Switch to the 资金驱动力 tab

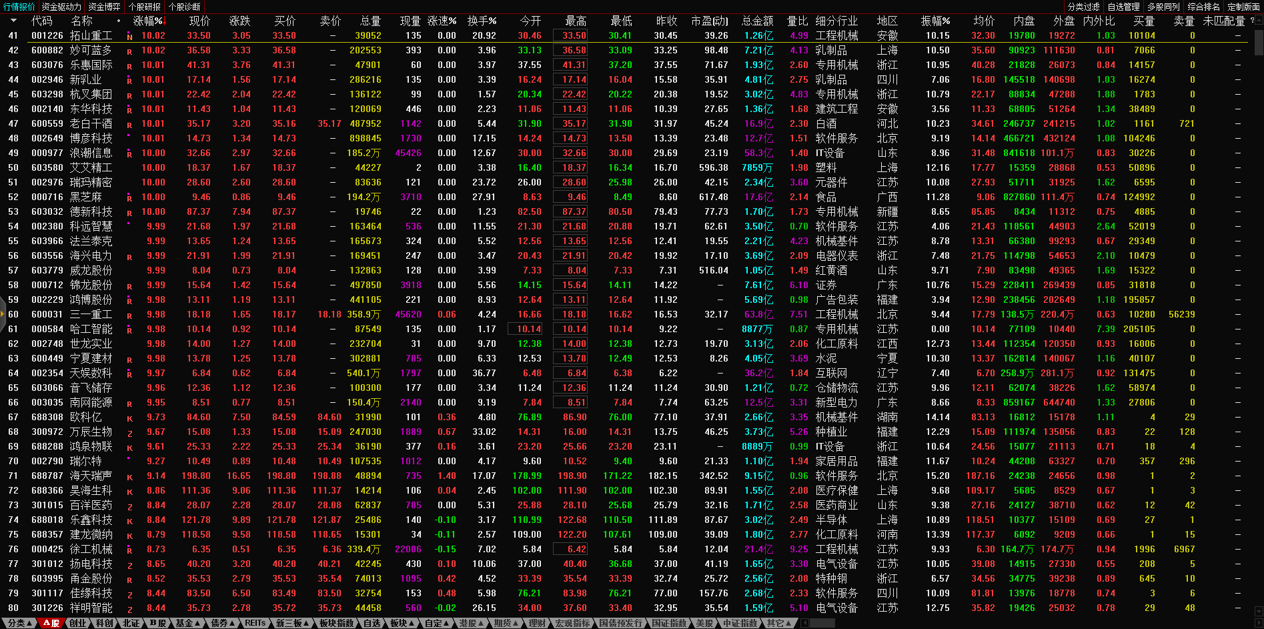tap(61, 7)
